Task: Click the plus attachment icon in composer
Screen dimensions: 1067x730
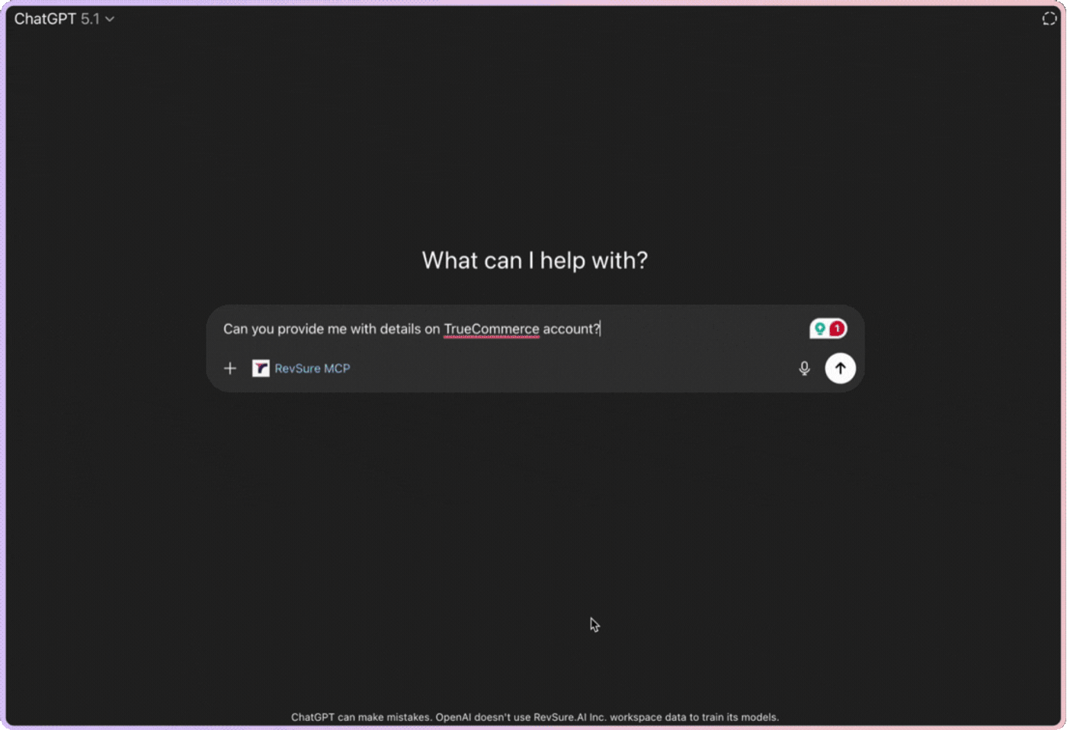Action: click(x=230, y=369)
